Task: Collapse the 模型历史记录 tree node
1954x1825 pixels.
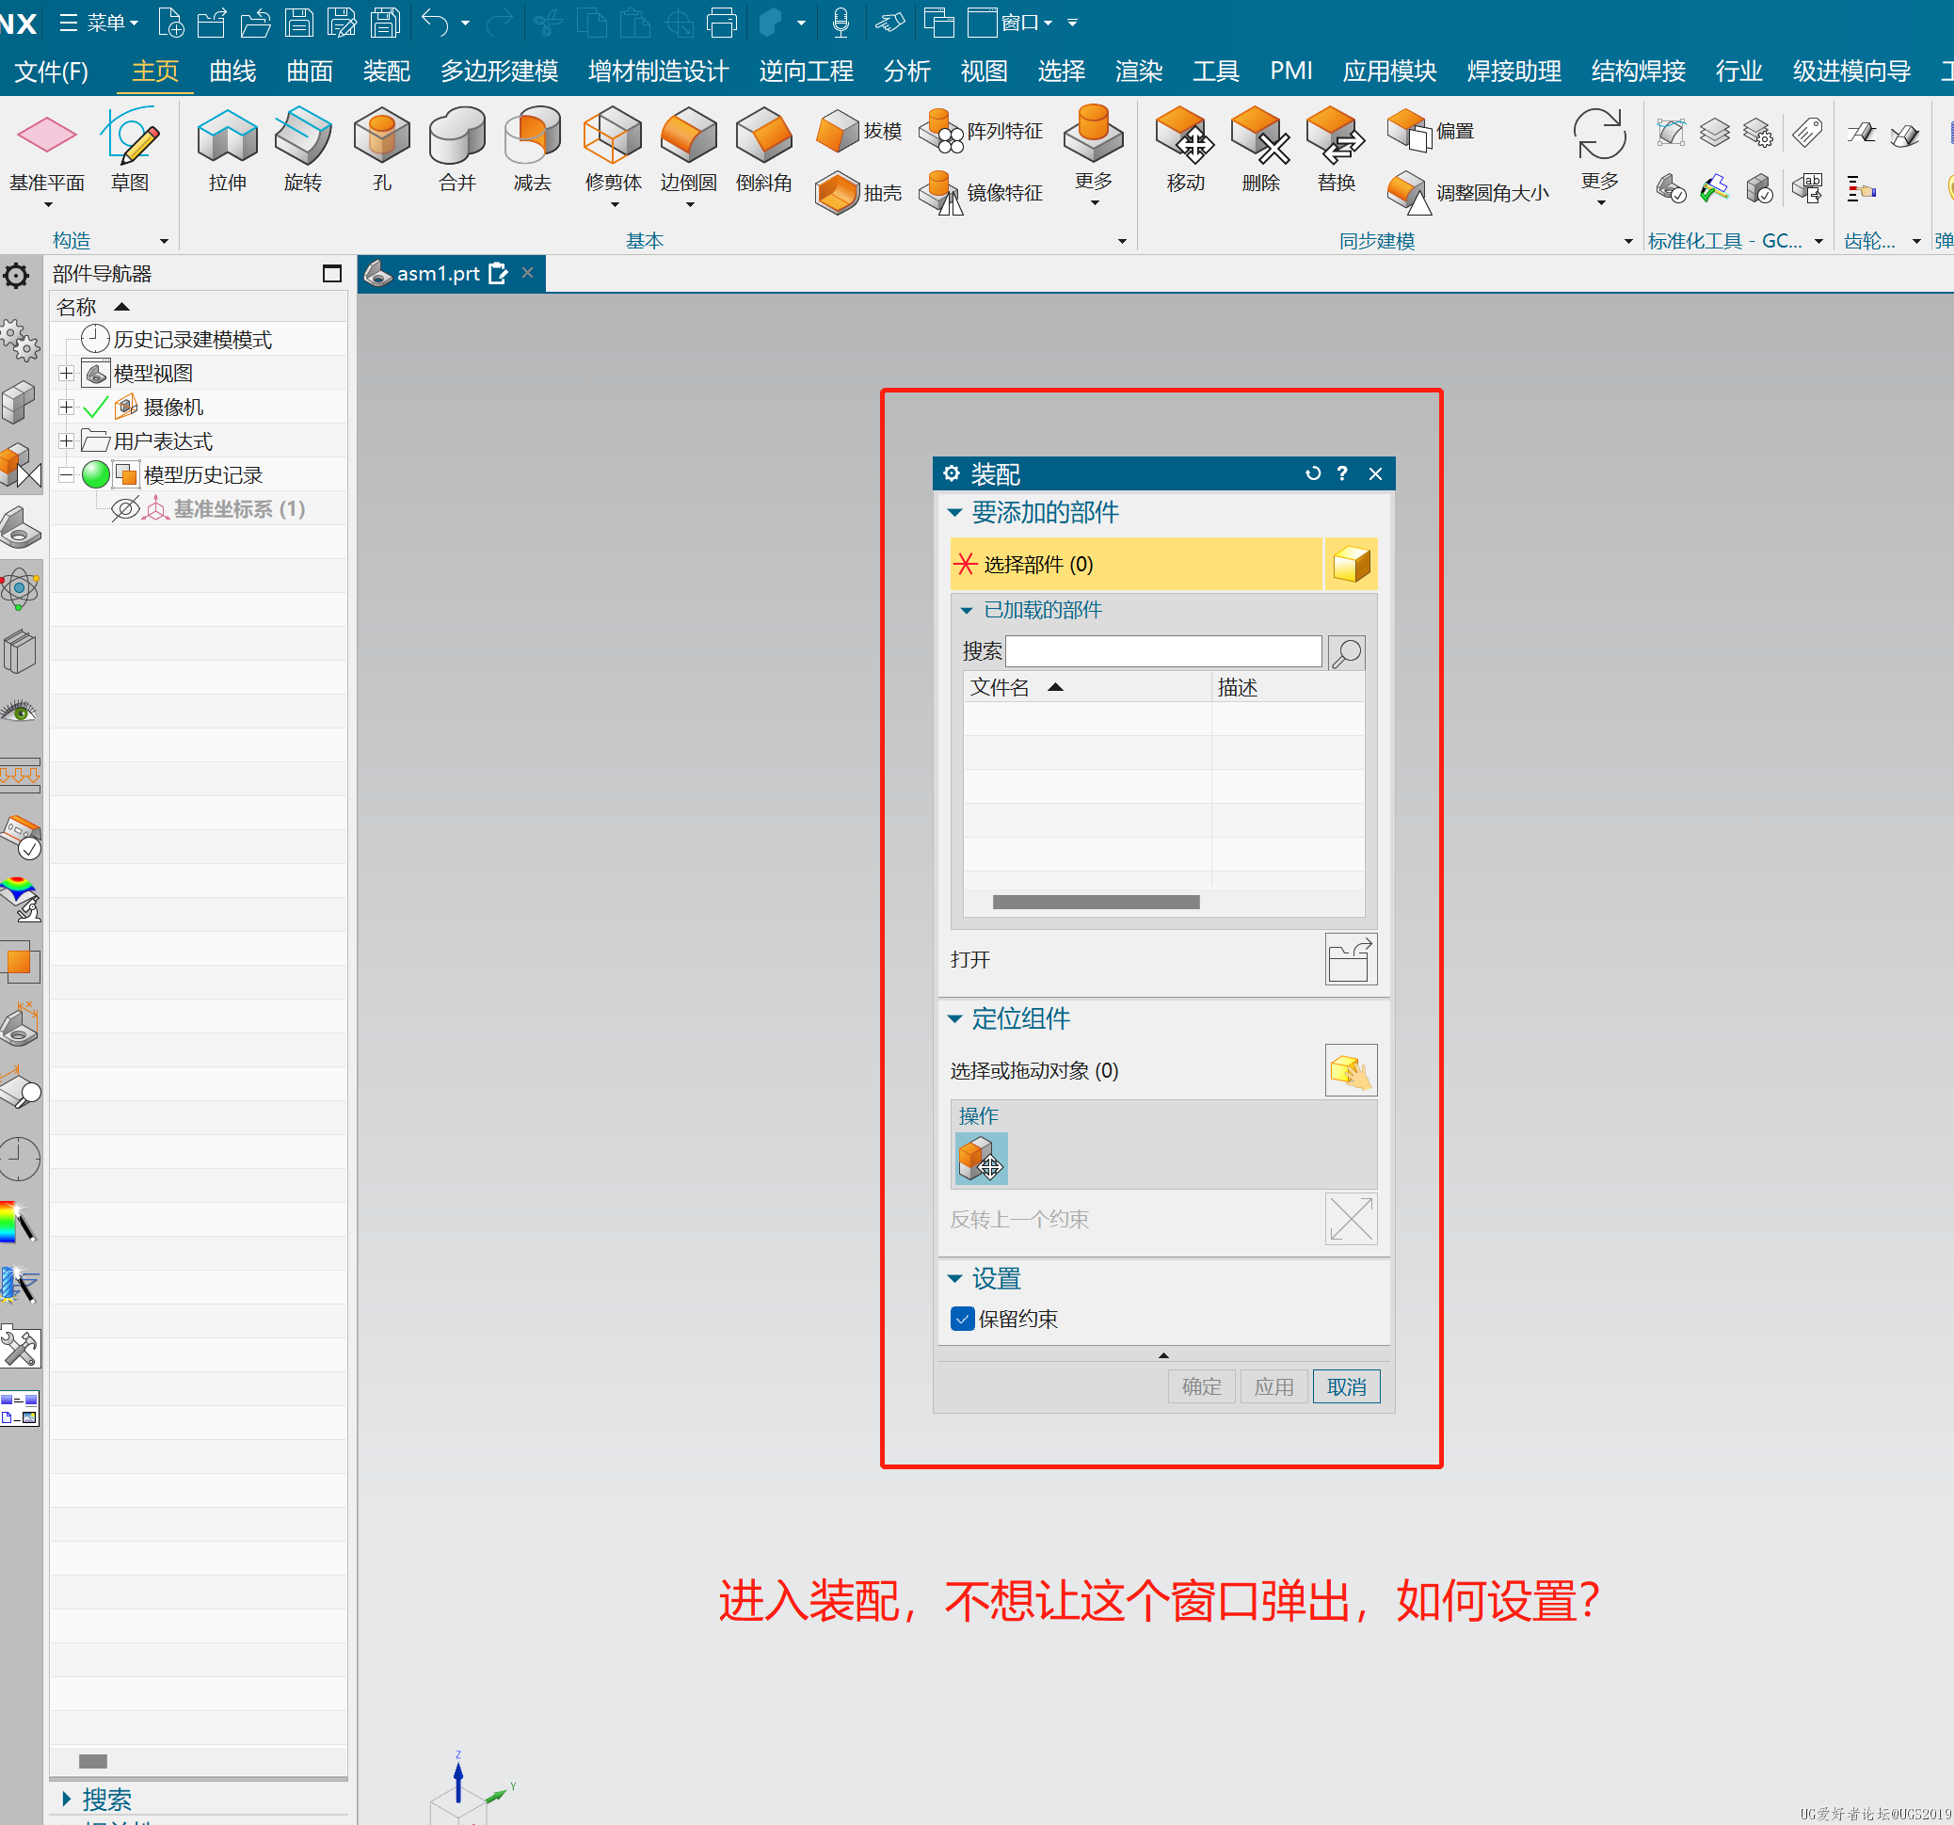Action: (66, 474)
